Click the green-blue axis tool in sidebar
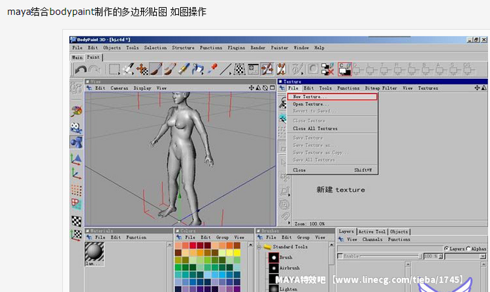Image resolution: width=490 pixels, height=292 pixels. point(76,173)
